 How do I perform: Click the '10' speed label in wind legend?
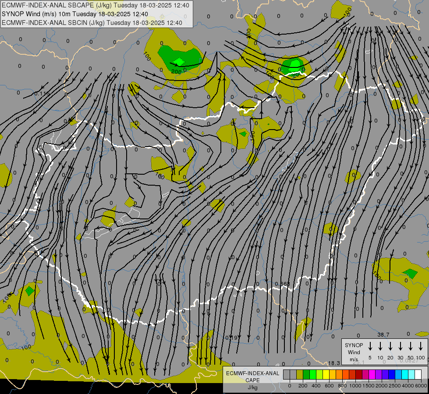click(380, 358)
